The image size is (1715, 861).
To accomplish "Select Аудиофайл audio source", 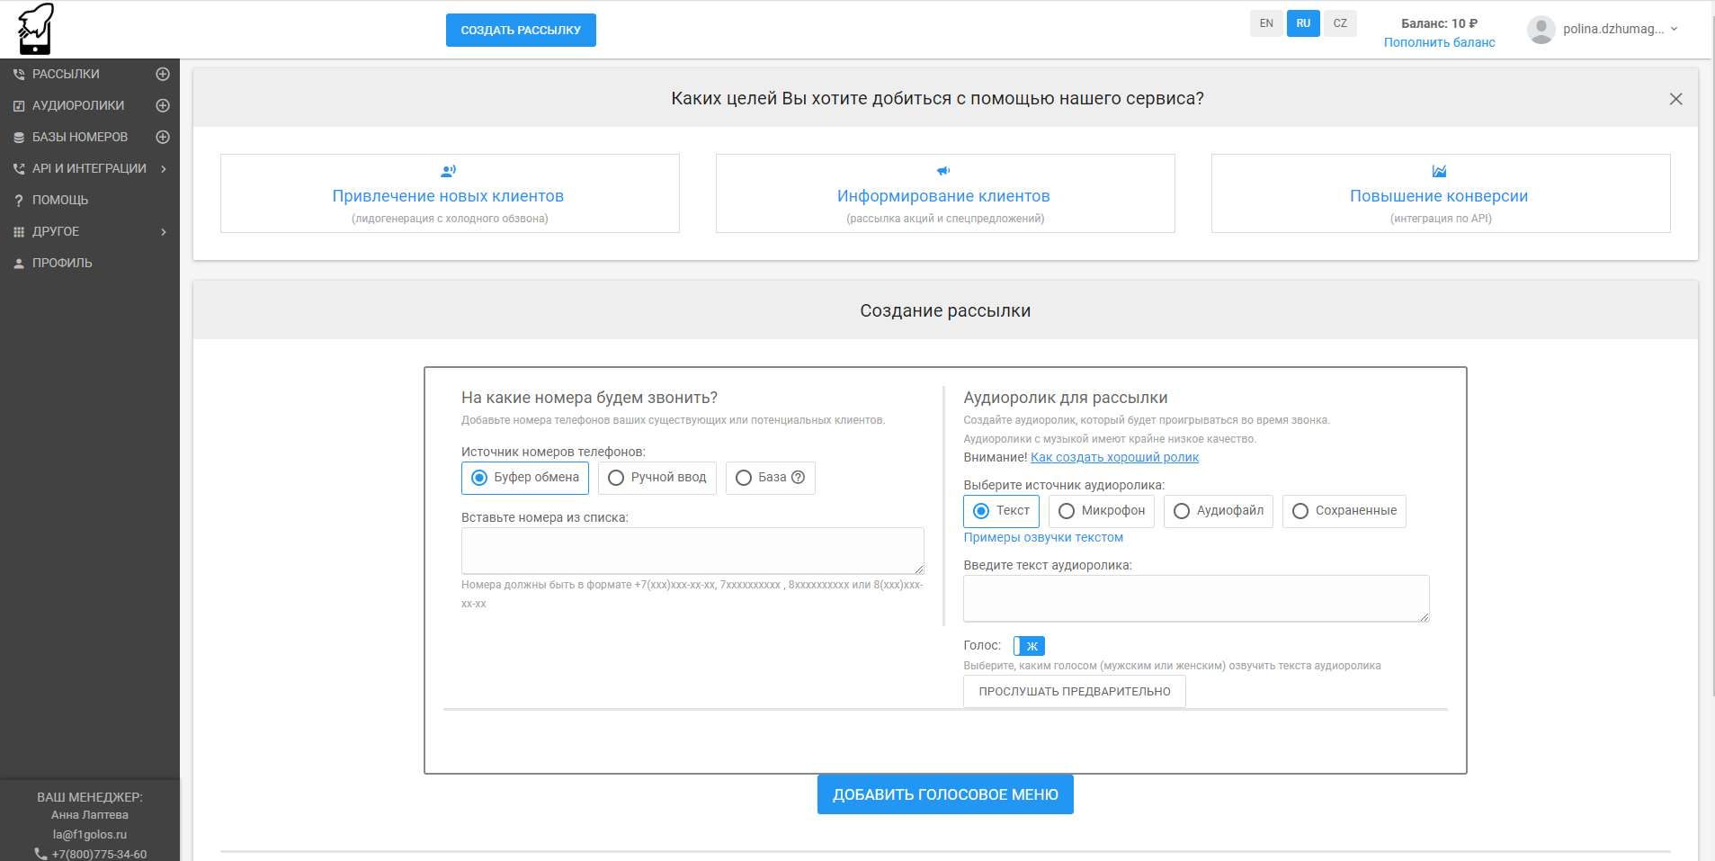I will (x=1219, y=511).
